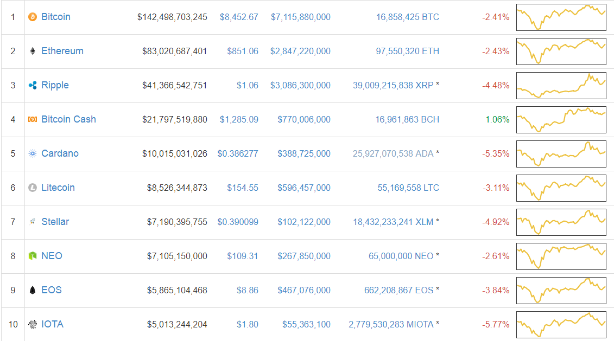The image size is (614, 341).
Task: Open the Bitcoin coin page link
Action: pos(56,17)
